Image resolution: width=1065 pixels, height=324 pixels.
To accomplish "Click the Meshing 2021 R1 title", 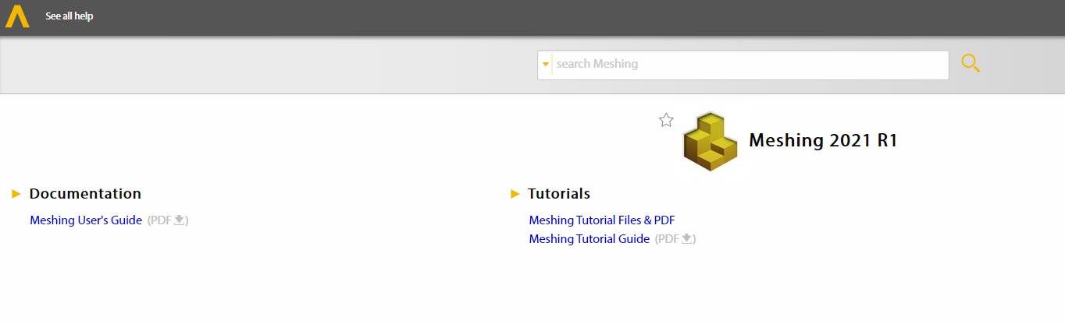I will point(823,140).
